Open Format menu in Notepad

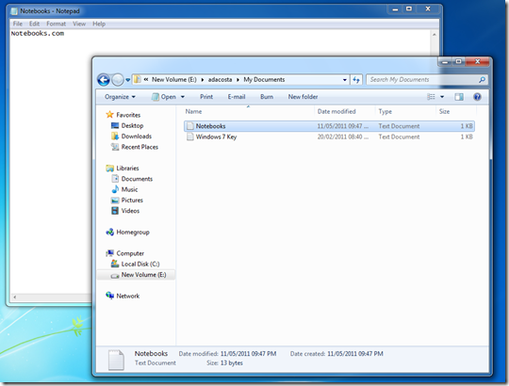coord(56,24)
